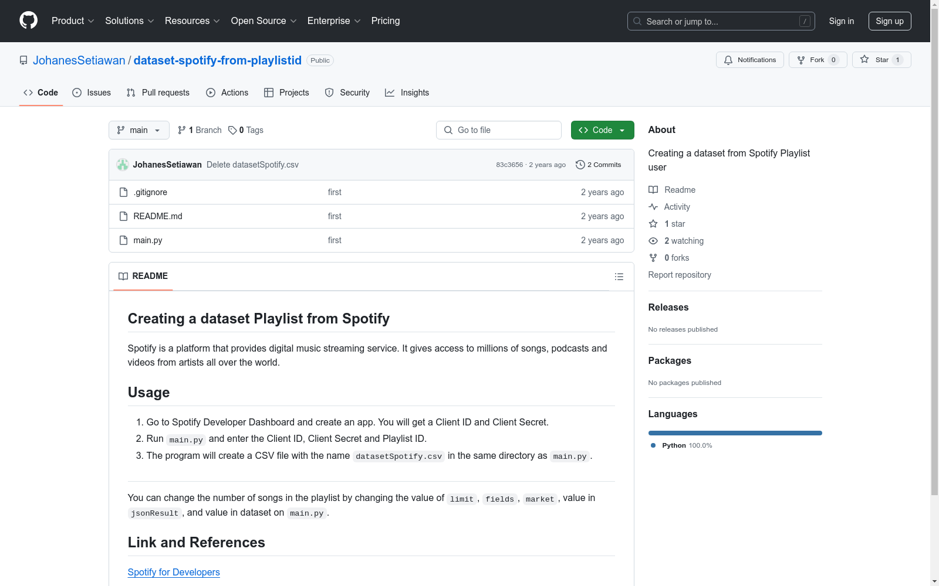Click Sign in

click(x=842, y=21)
